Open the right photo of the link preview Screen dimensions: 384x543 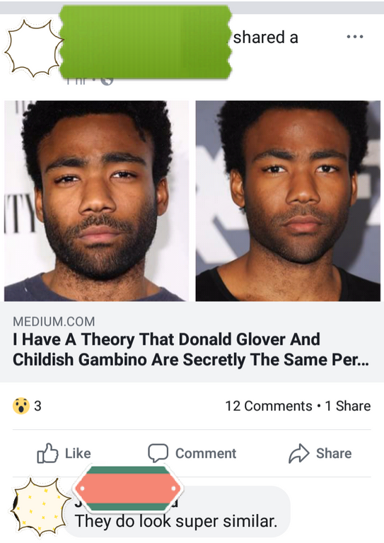coord(288,201)
